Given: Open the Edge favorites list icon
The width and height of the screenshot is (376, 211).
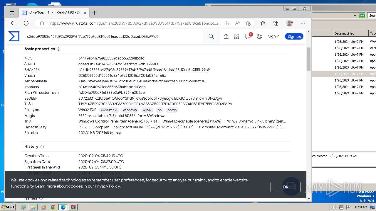Looking at the screenshot, I should click(263, 23).
